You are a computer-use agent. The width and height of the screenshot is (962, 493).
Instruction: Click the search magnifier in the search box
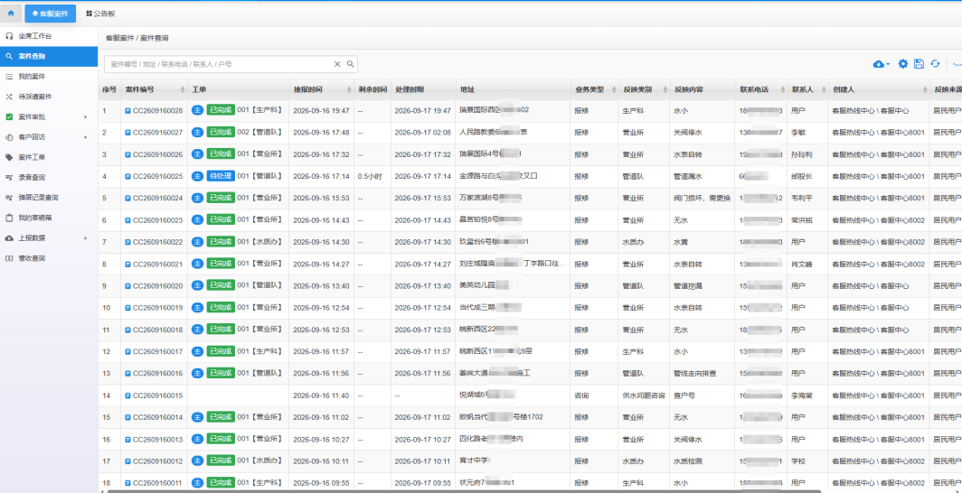tap(350, 64)
